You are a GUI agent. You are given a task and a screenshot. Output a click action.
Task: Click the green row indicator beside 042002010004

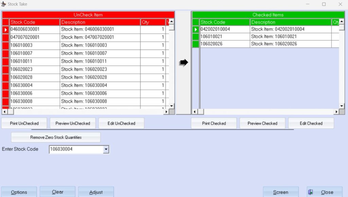(196, 29)
